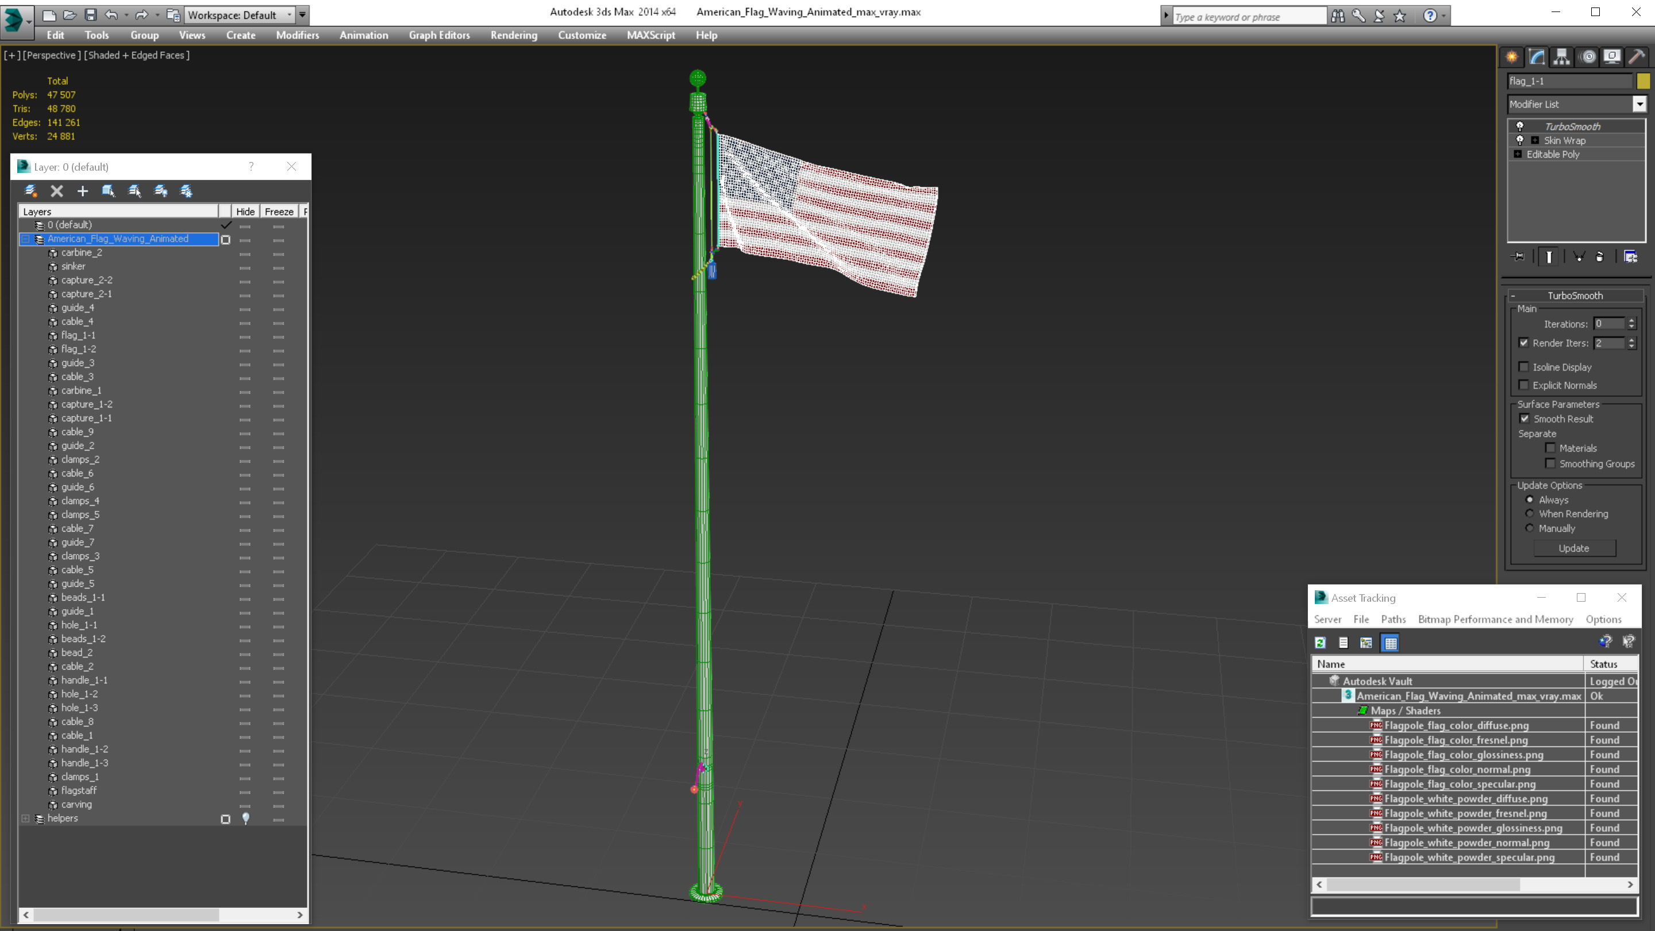Open the Paths menu in Asset Tracking
This screenshot has height=931, width=1655.
[x=1394, y=620]
